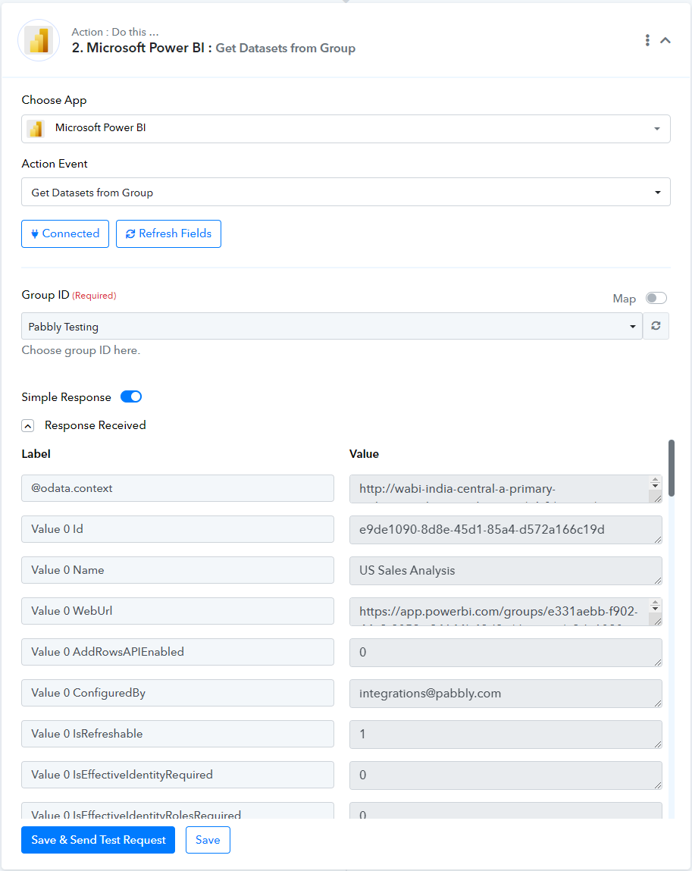
Task: Expand the Pabbly Testing Group ID dropdown
Action: pyautogui.click(x=331, y=326)
